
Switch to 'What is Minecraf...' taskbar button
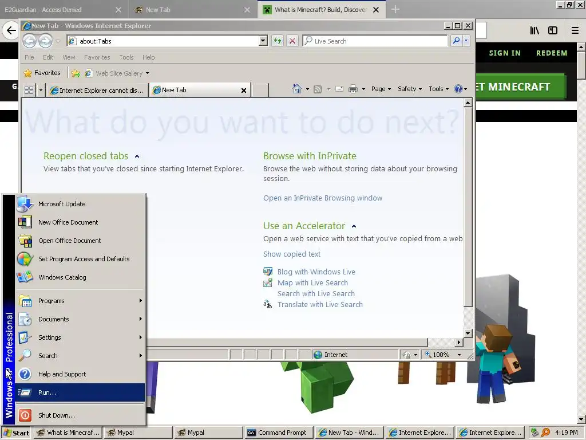pyautogui.click(x=68, y=433)
